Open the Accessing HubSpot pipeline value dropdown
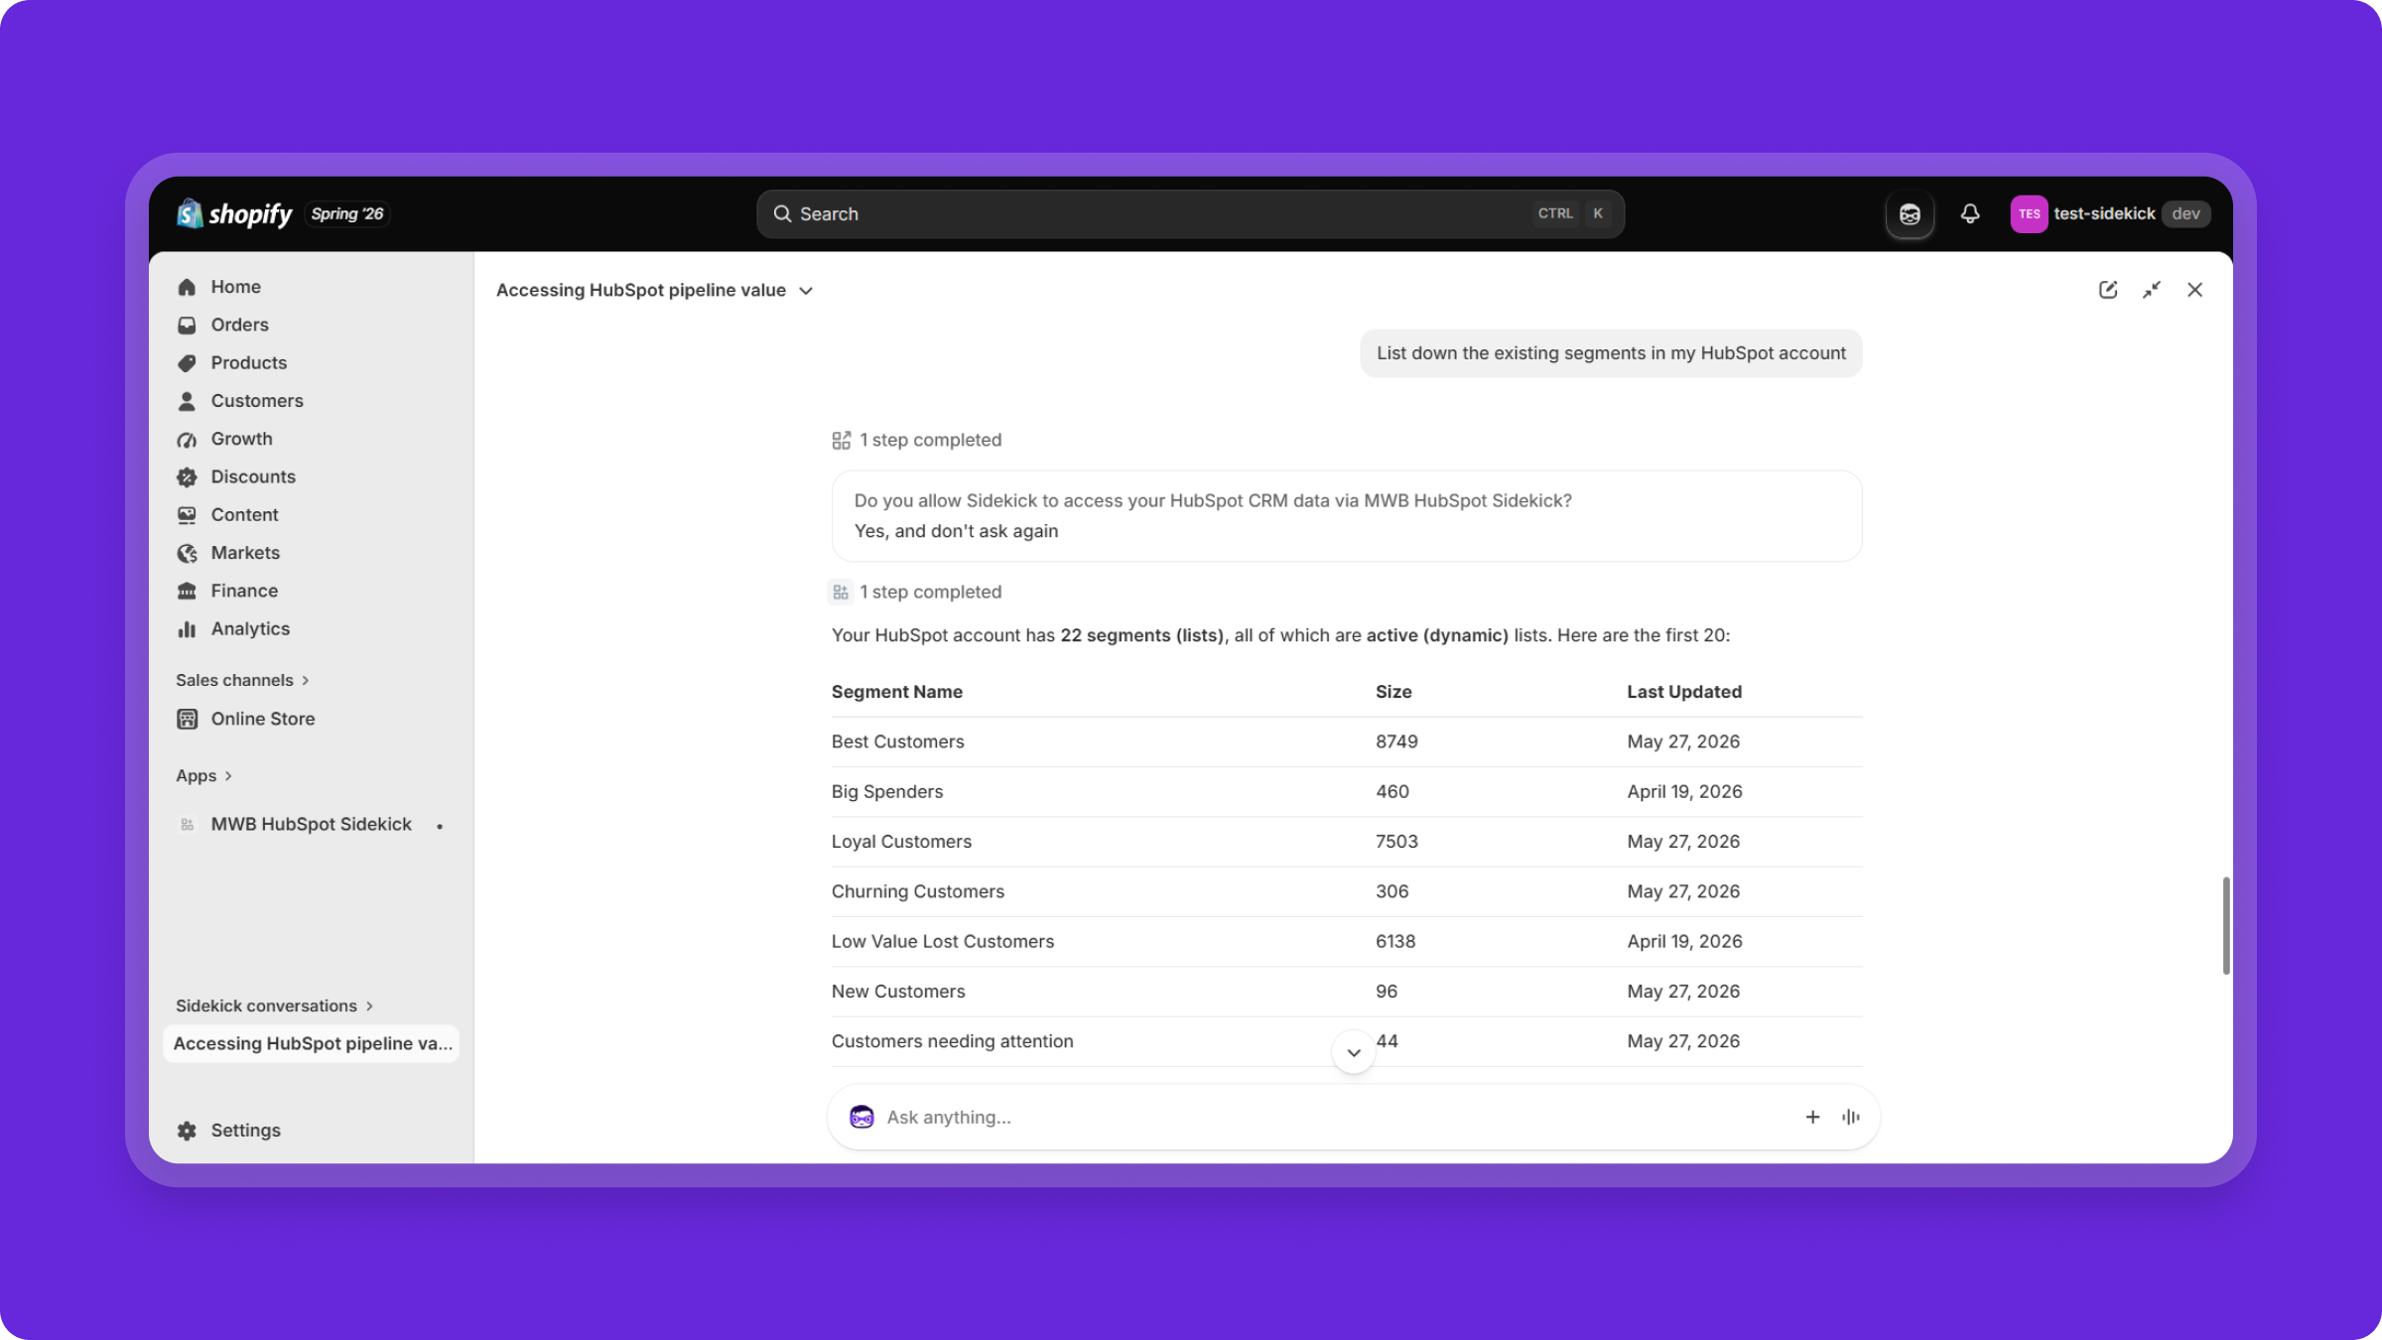 point(655,290)
